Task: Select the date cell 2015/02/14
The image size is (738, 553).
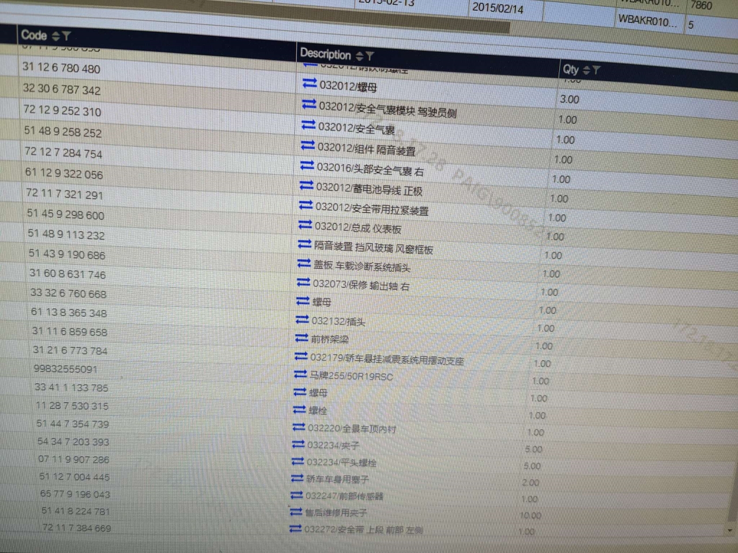Action: click(498, 8)
